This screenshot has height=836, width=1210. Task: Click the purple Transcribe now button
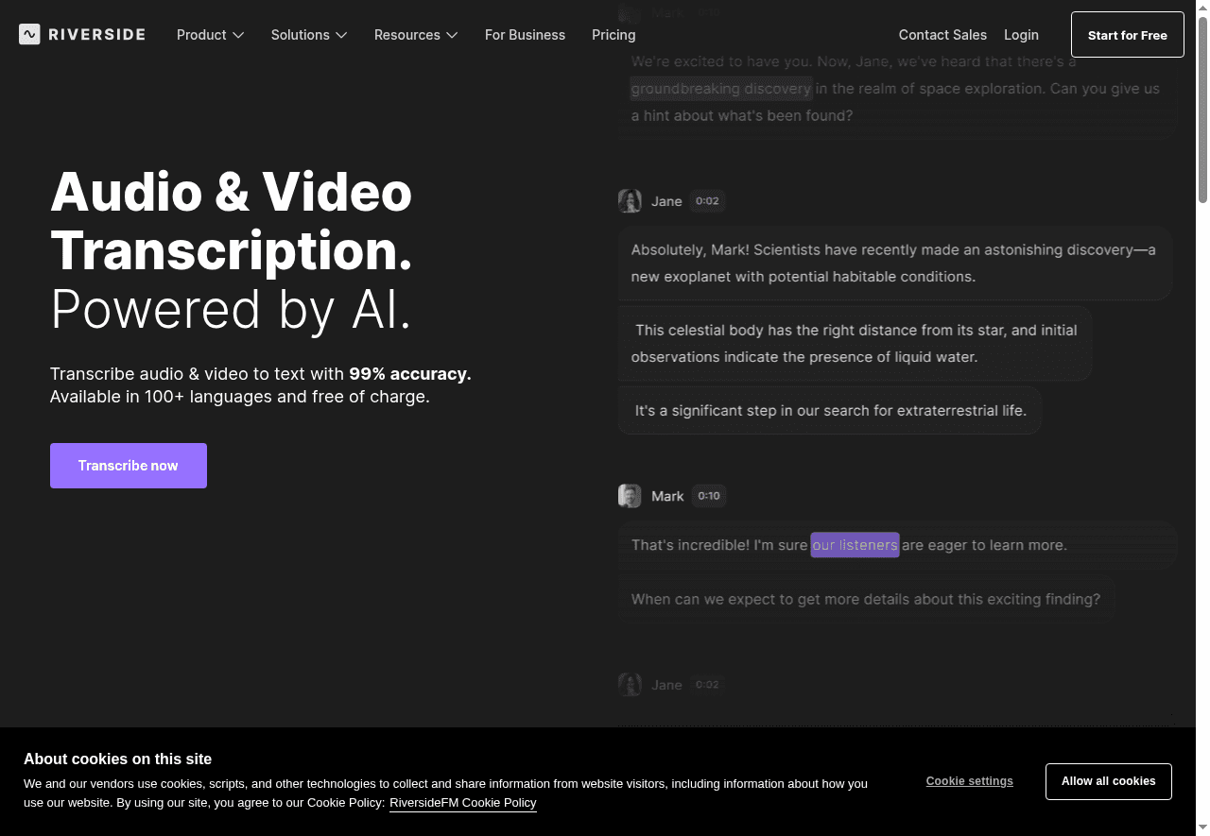tap(129, 466)
